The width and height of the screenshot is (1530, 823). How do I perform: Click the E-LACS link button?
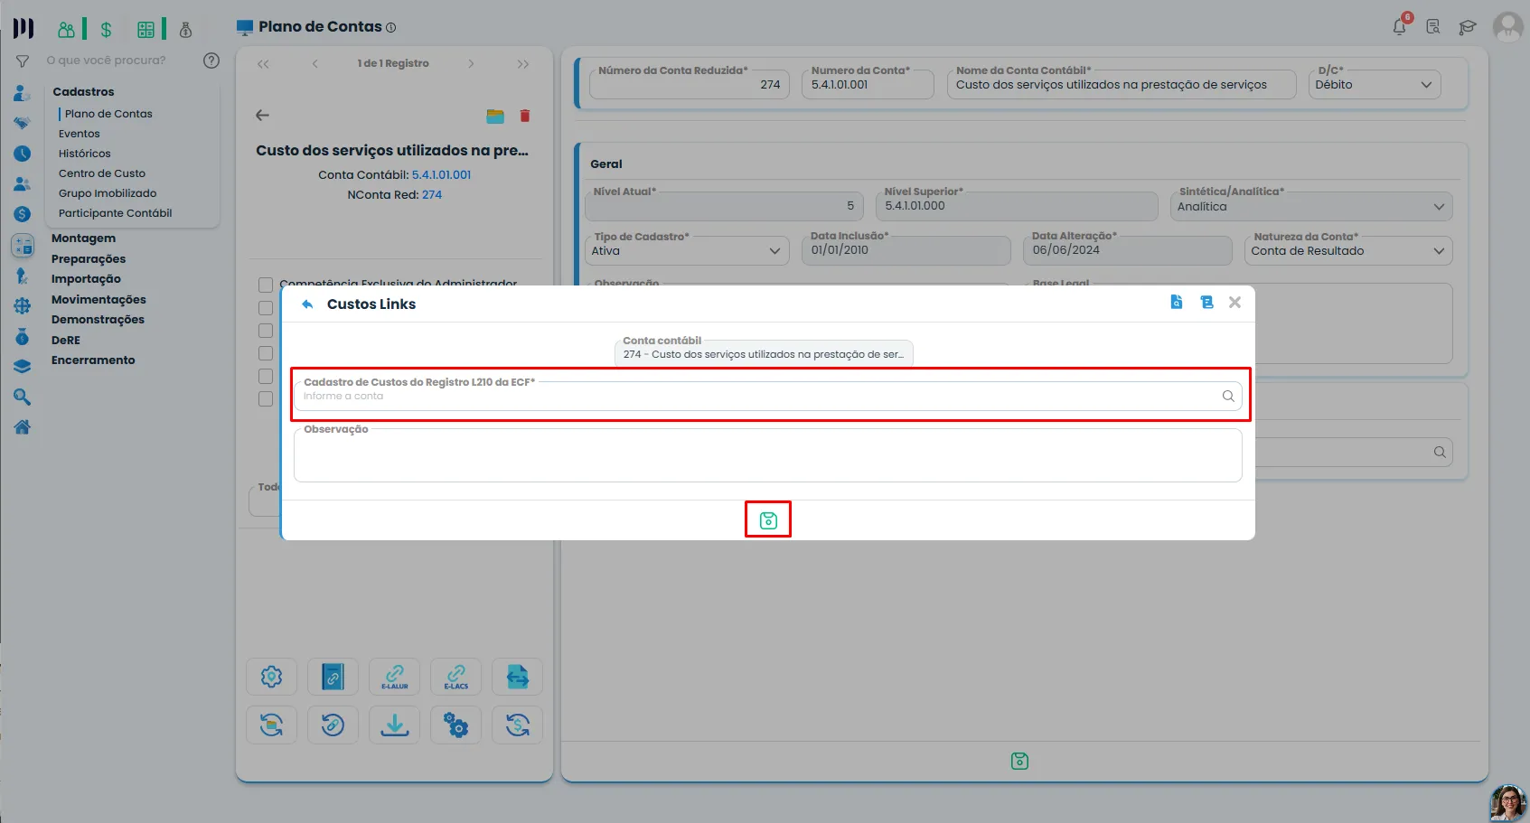point(456,678)
